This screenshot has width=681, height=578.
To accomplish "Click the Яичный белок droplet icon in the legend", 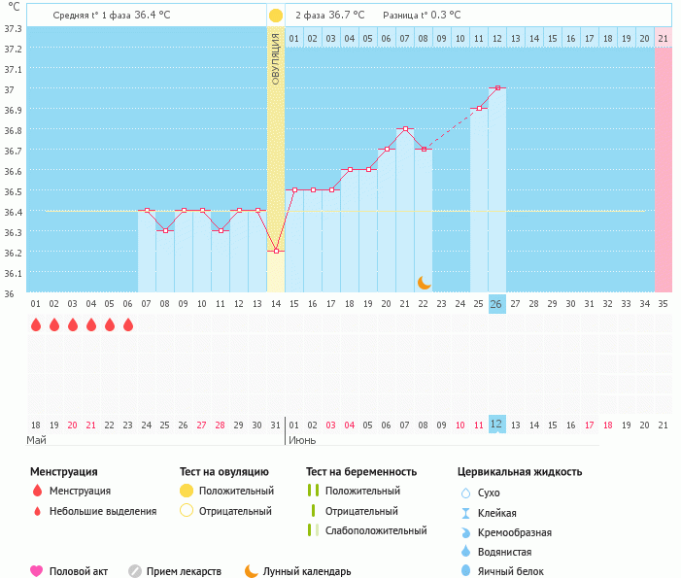I will tap(465, 571).
